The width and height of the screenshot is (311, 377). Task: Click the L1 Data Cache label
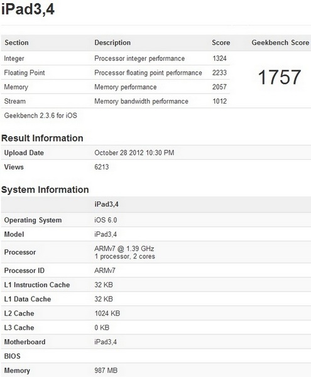(28, 299)
